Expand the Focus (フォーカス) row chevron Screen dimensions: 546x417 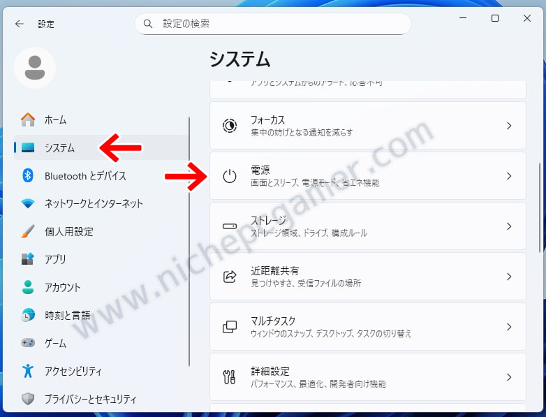(509, 126)
